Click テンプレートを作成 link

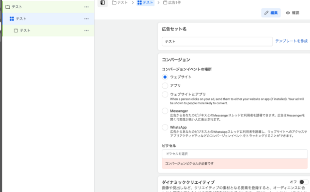pos(292,41)
